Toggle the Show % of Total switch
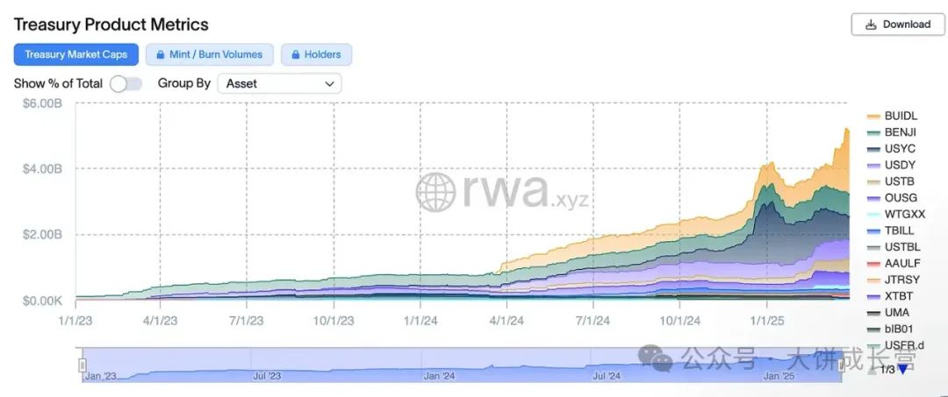 pyautogui.click(x=126, y=84)
